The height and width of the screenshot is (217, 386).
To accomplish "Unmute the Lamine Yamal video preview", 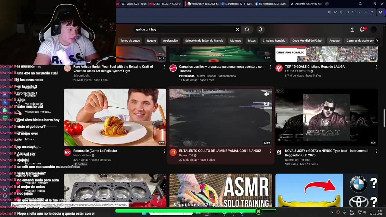I will coord(266,94).
